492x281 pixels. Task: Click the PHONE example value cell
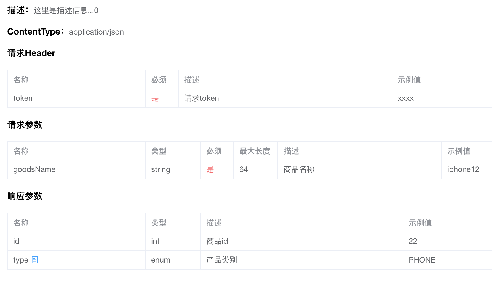pos(447,260)
